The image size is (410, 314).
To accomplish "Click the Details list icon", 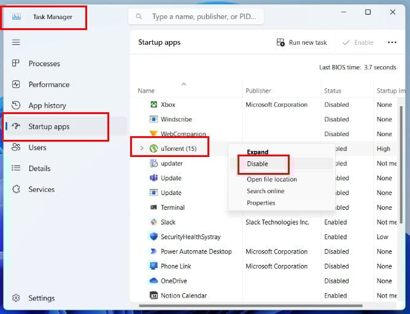I will coord(16,168).
